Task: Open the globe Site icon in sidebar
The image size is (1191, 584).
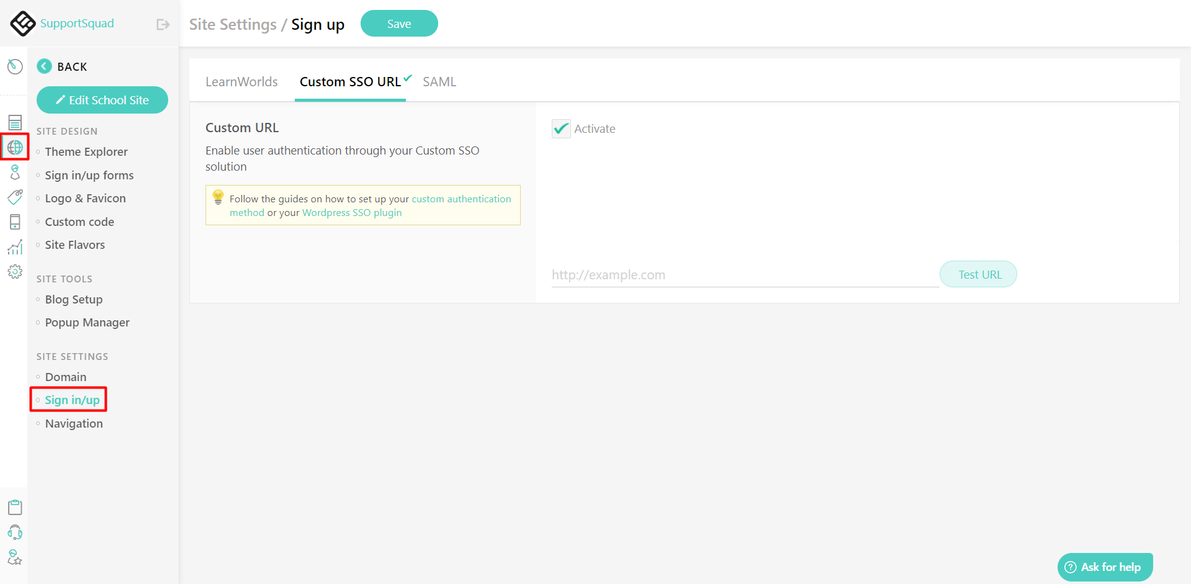Action: 15,147
